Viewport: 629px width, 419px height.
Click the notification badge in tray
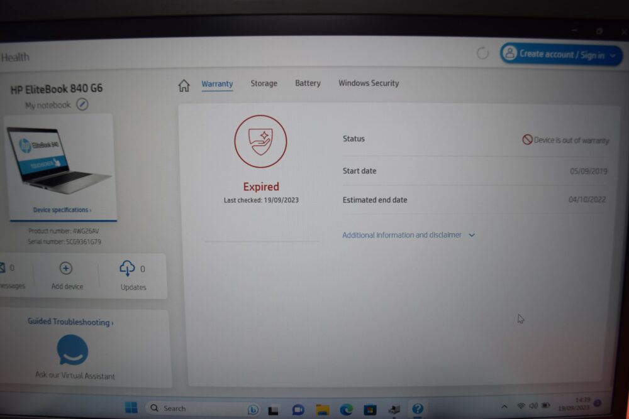click(x=598, y=403)
